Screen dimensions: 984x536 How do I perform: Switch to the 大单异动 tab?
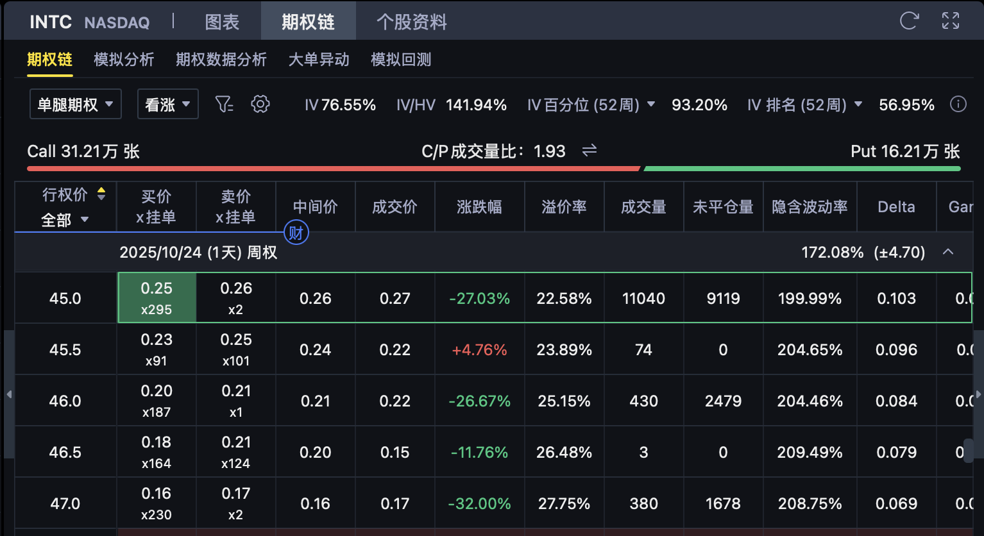click(x=318, y=60)
